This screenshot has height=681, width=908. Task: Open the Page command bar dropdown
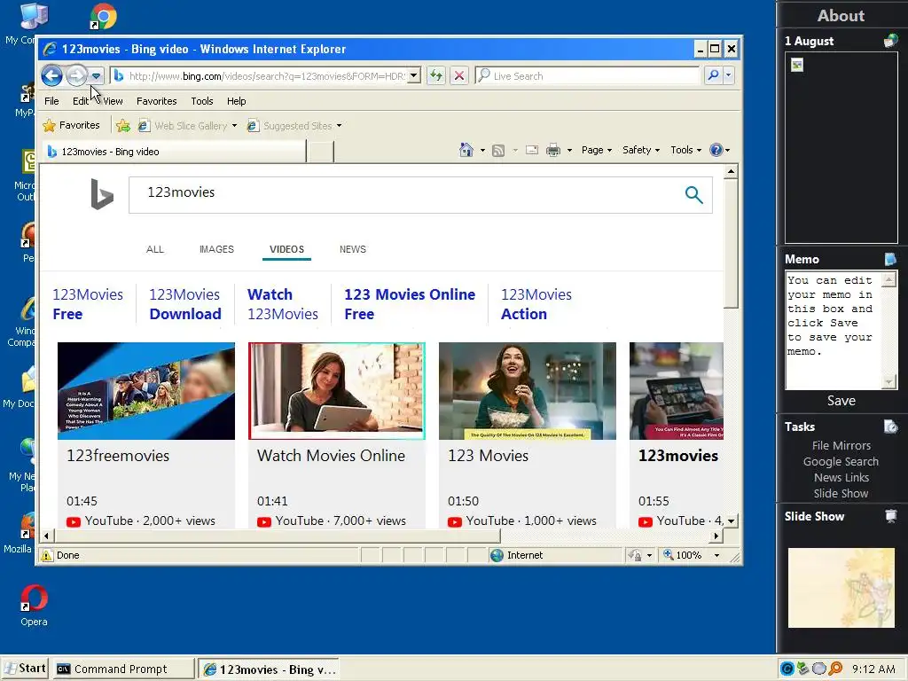[x=597, y=150]
